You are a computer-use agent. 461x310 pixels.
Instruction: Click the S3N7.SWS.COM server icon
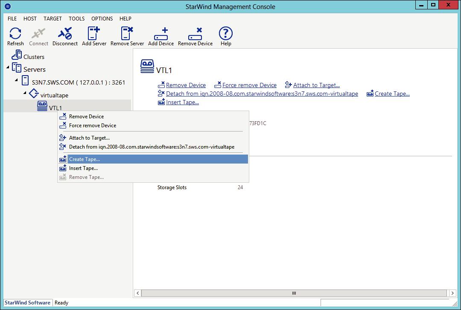(x=25, y=80)
